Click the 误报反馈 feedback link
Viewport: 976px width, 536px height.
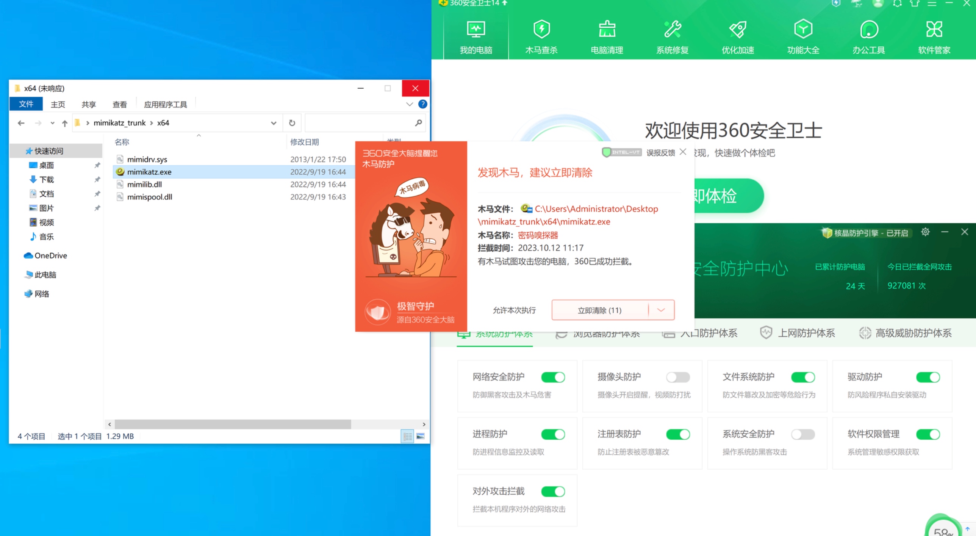[x=660, y=153]
